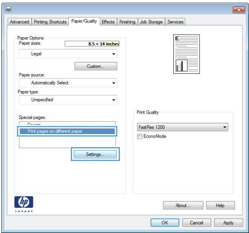The width and height of the screenshot is (249, 233).
Task: Click the printer icon in title bar
Action: point(8,10)
